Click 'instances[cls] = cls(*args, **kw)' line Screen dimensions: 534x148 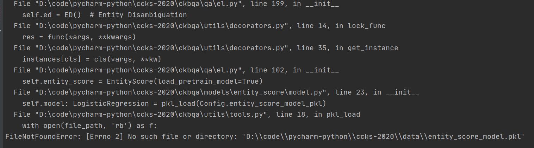tap(92, 59)
